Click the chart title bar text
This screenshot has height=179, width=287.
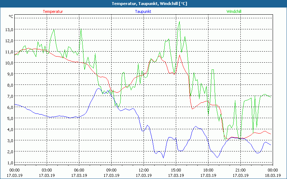click(x=143, y=4)
